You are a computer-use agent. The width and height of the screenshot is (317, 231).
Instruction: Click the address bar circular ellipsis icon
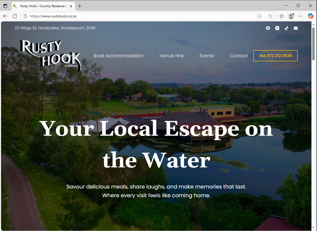[259, 16]
